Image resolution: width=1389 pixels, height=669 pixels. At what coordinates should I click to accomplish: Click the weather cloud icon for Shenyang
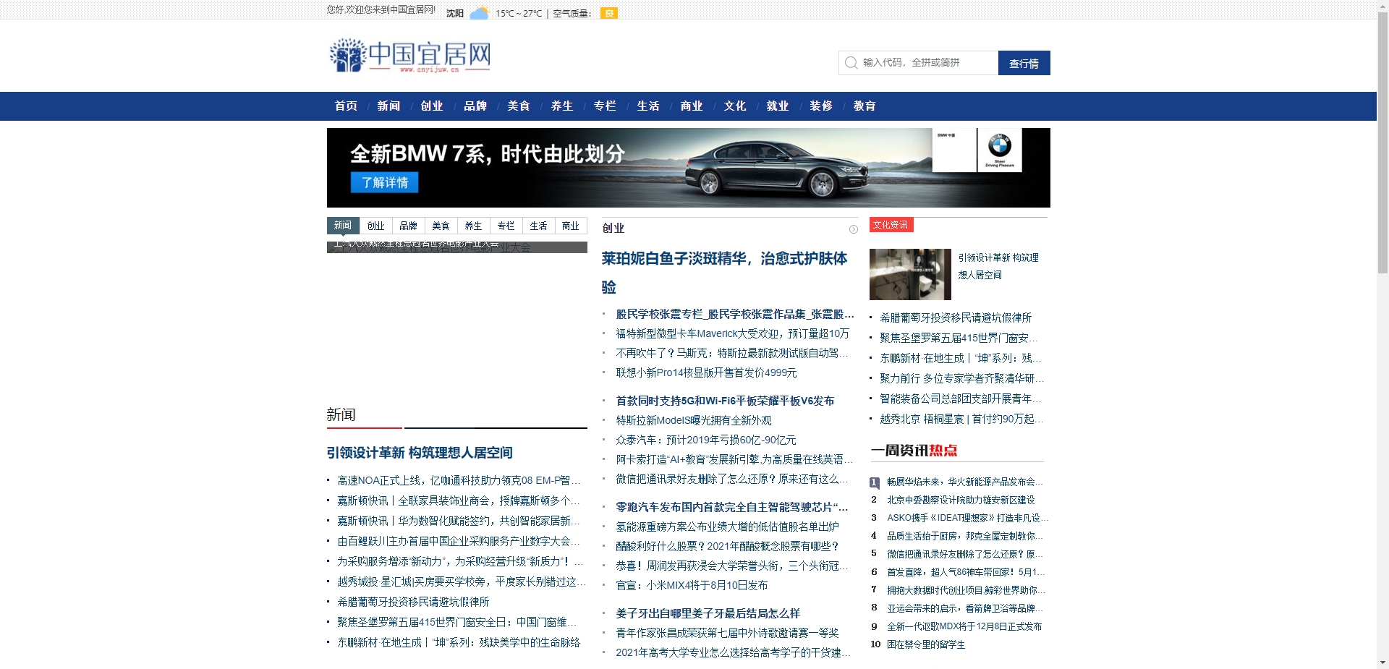point(479,13)
